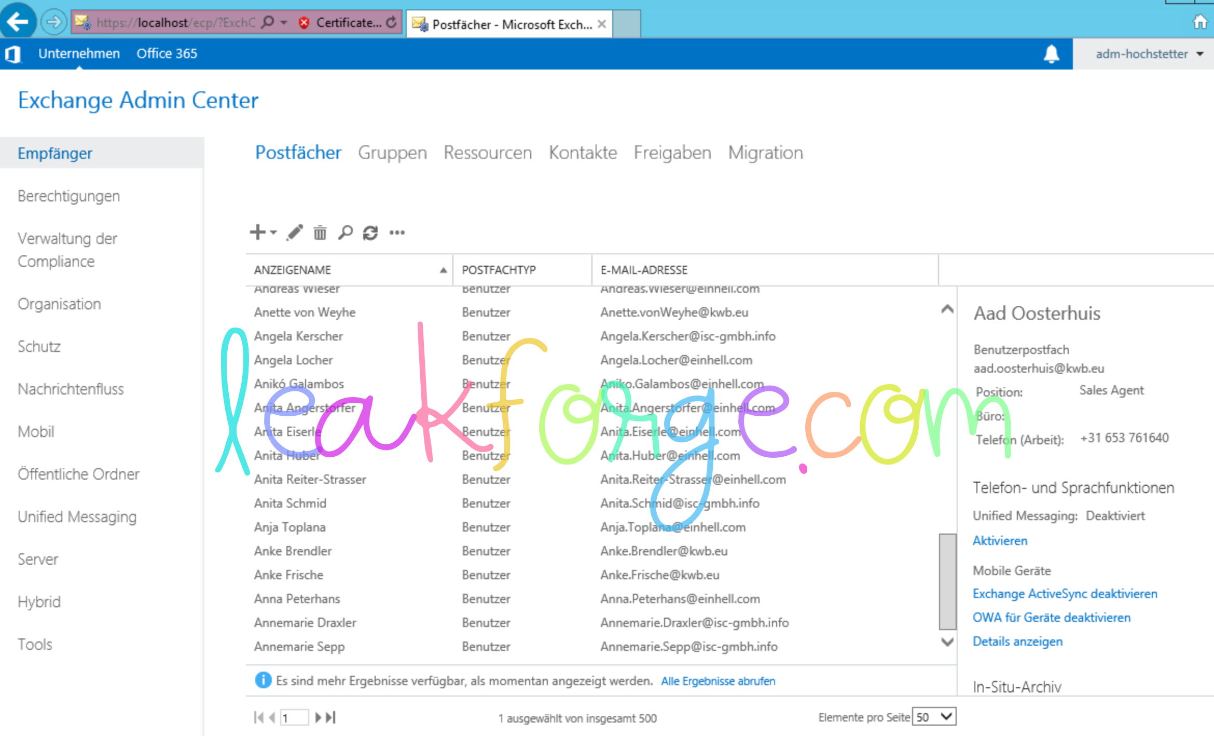
Task: Open a new empty browser tab
Action: point(627,24)
